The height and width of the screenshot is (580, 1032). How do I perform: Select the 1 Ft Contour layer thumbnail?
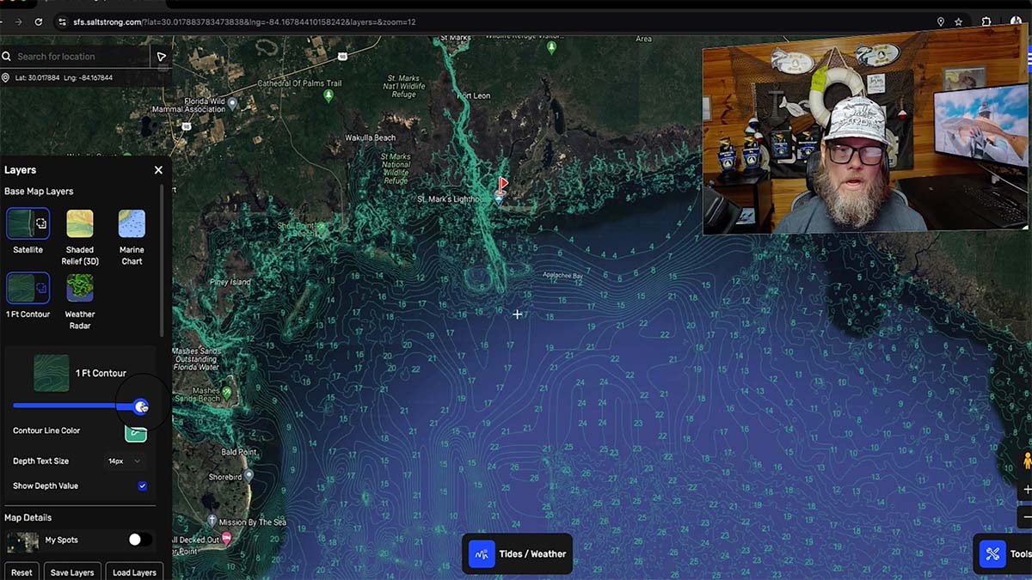pos(28,288)
